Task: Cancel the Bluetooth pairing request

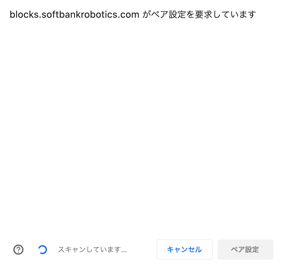Action: click(184, 250)
